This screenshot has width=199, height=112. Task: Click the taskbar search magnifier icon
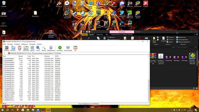7,110
